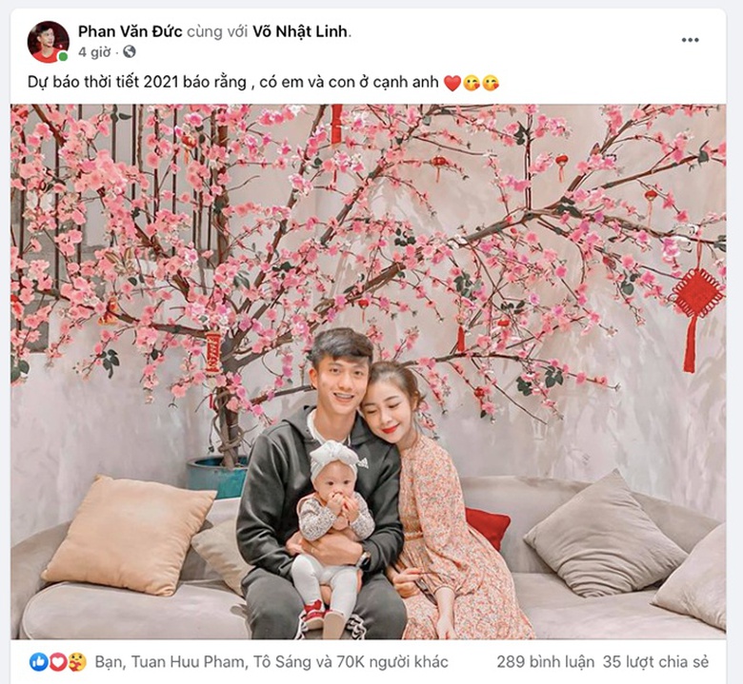
Task: Click the blue Like reaction icon
Action: 38,661
